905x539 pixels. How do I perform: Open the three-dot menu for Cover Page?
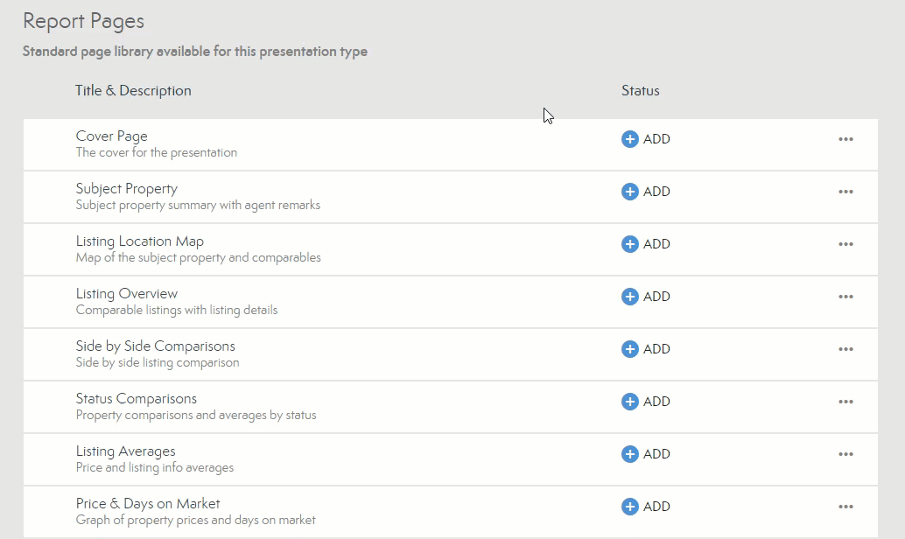click(845, 139)
